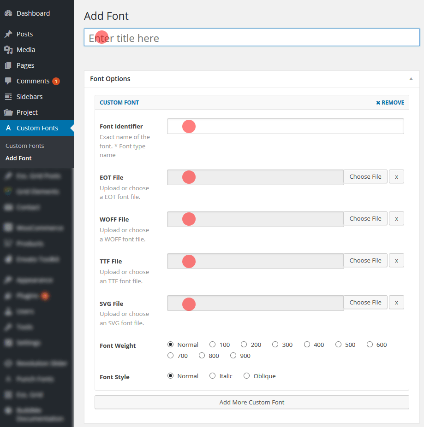Screen dimensions: 424x427
Task: Click the Pages icon in sidebar
Action: (8, 65)
